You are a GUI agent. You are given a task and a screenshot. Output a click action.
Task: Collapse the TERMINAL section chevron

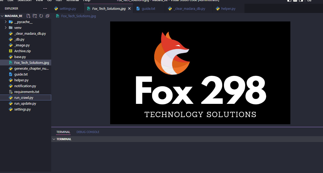(54, 139)
